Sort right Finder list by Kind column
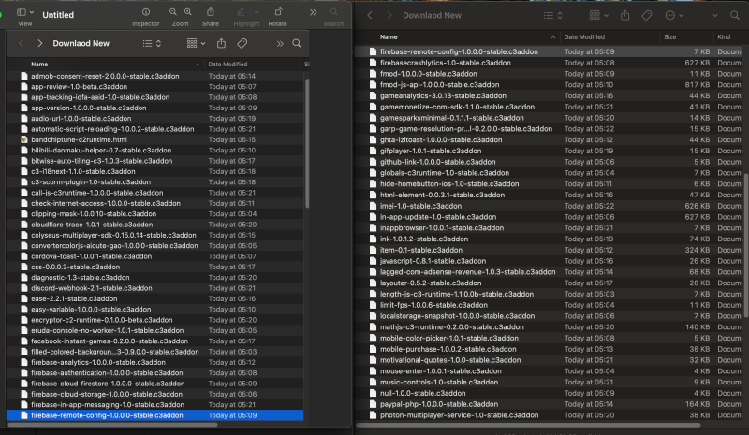The width and height of the screenshot is (749, 435). (724, 36)
